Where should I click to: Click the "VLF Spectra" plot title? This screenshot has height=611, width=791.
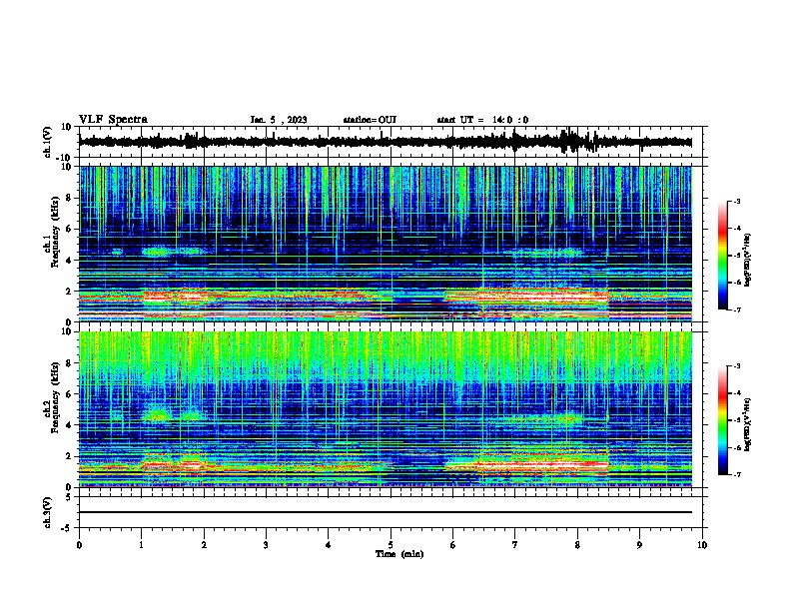click(x=113, y=120)
